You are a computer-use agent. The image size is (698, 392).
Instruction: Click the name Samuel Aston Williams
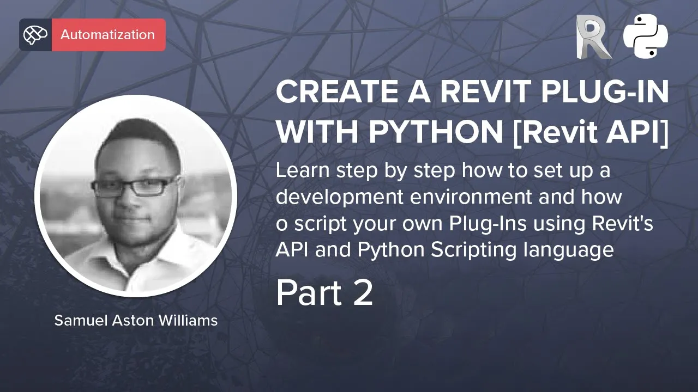tap(136, 320)
